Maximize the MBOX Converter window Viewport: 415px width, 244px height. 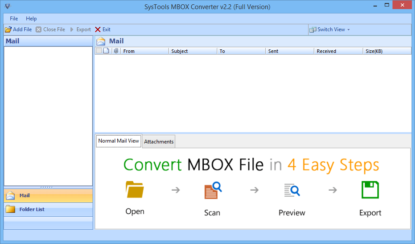387,5
